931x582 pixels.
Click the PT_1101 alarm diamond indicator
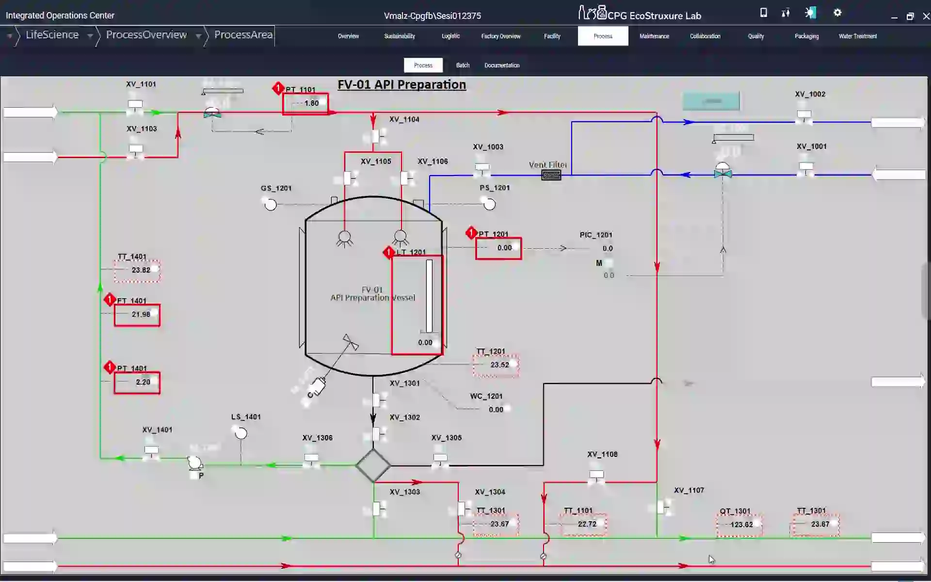278,88
